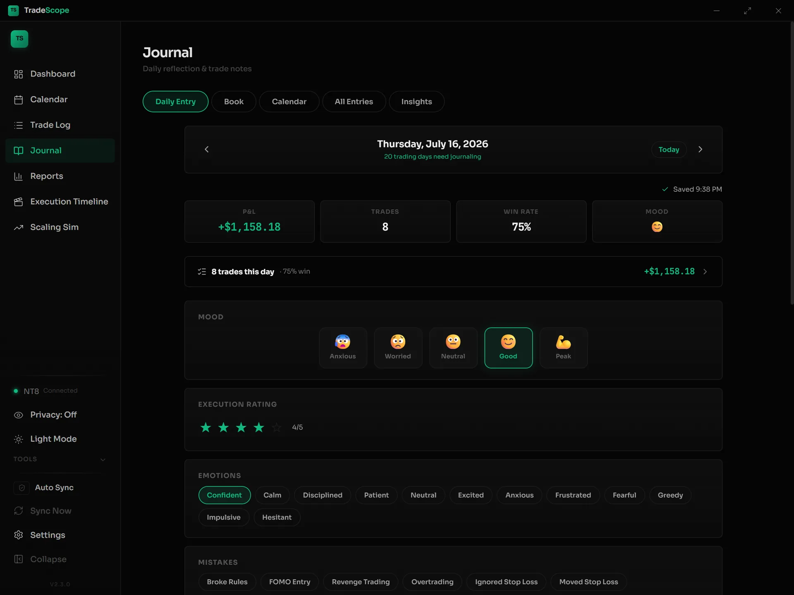Jump to Today button
This screenshot has width=794, height=595.
669,150
